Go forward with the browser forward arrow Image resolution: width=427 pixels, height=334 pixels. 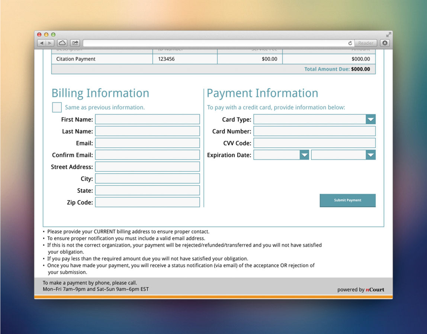50,43
